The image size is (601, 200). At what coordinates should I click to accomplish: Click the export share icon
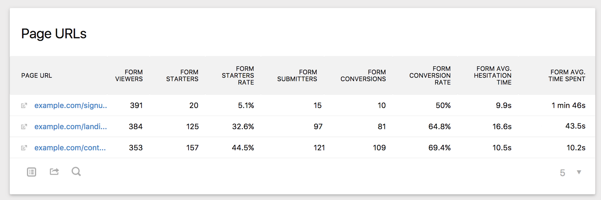[54, 172]
